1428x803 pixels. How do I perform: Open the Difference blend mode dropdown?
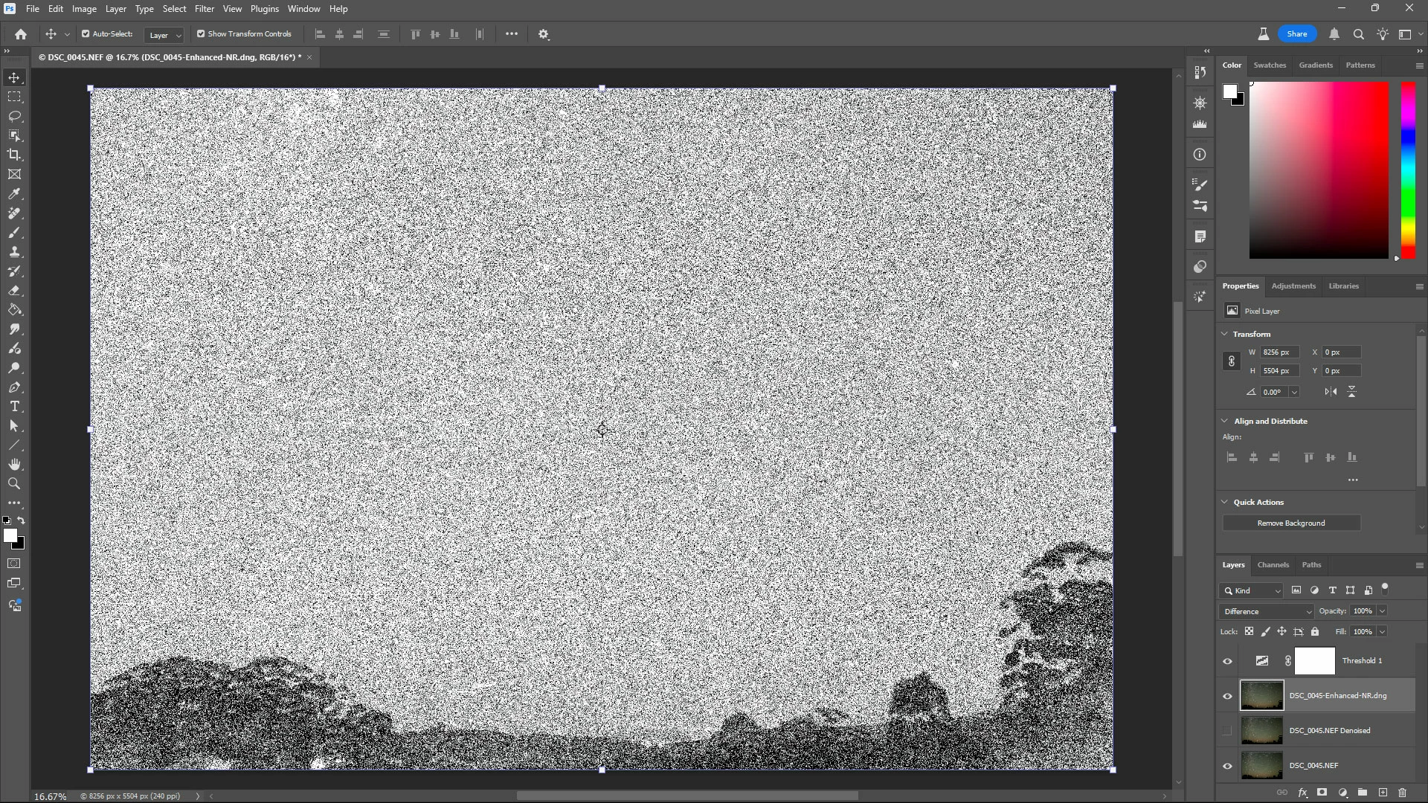[x=1267, y=611]
